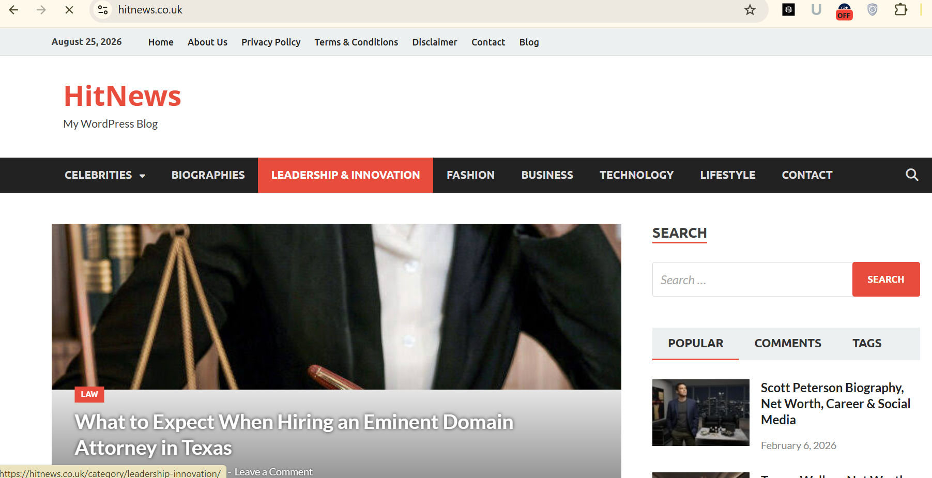Screen dimensions: 932x478
Task: Focus the sidebar Search input field
Action: 752,280
